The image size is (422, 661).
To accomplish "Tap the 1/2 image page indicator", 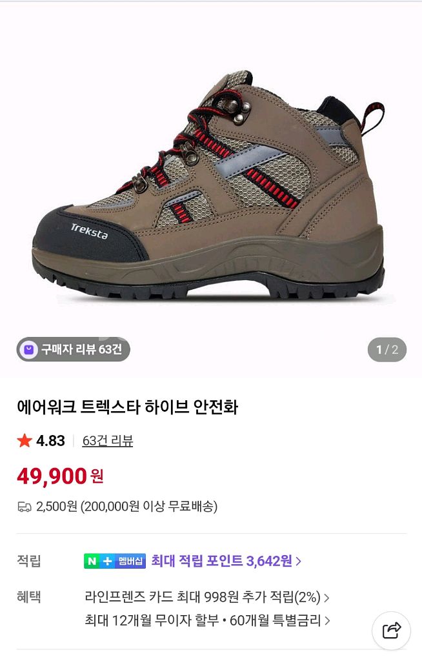I will point(387,349).
